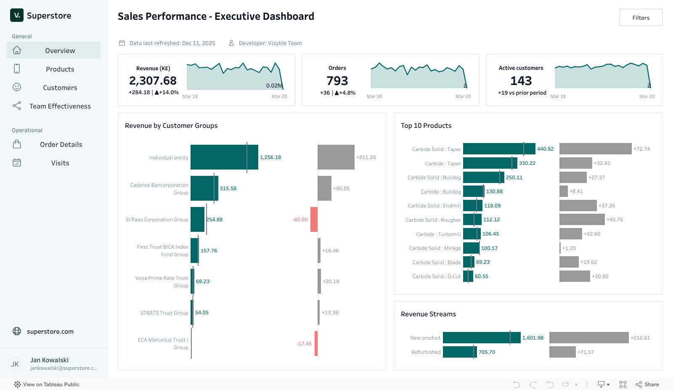The height and width of the screenshot is (390, 673).
Task: Click the Tableau undo arrow icon
Action: 517,385
